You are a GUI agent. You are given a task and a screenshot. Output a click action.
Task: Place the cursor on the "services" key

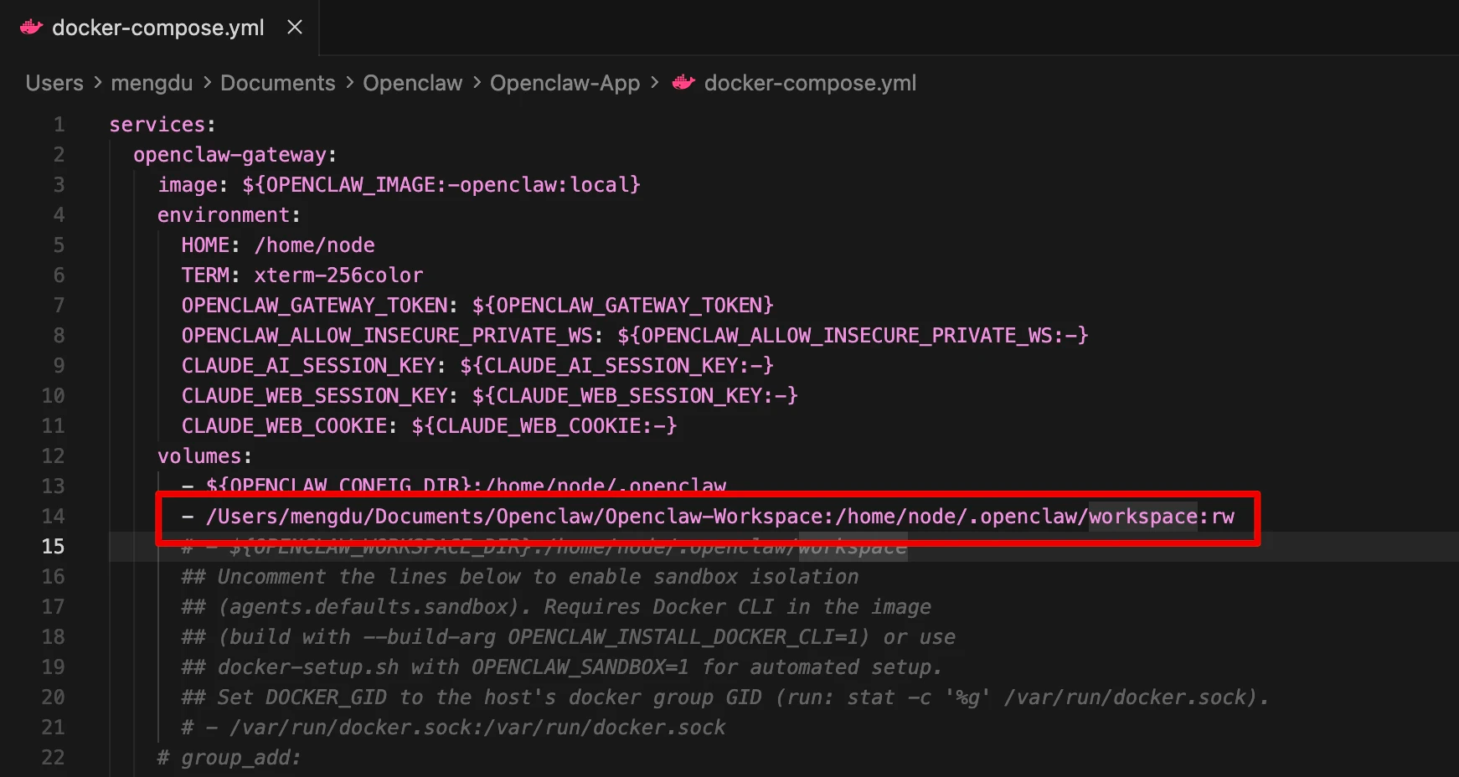[157, 125]
